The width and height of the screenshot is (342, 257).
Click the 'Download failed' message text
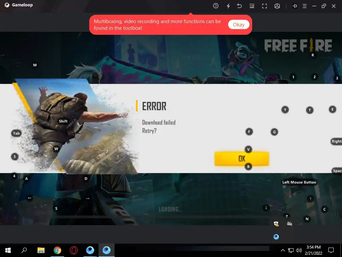(159, 122)
